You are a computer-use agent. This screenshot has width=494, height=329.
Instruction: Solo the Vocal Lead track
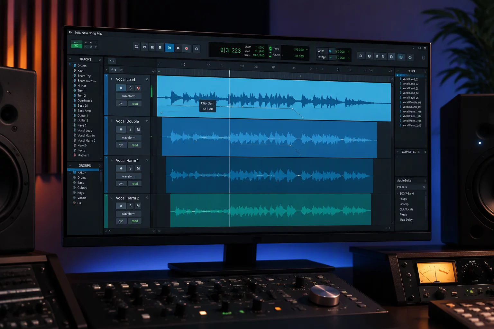pyautogui.click(x=130, y=88)
